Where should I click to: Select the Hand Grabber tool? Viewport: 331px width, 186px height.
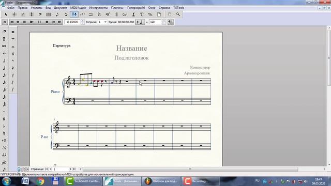coord(169,14)
